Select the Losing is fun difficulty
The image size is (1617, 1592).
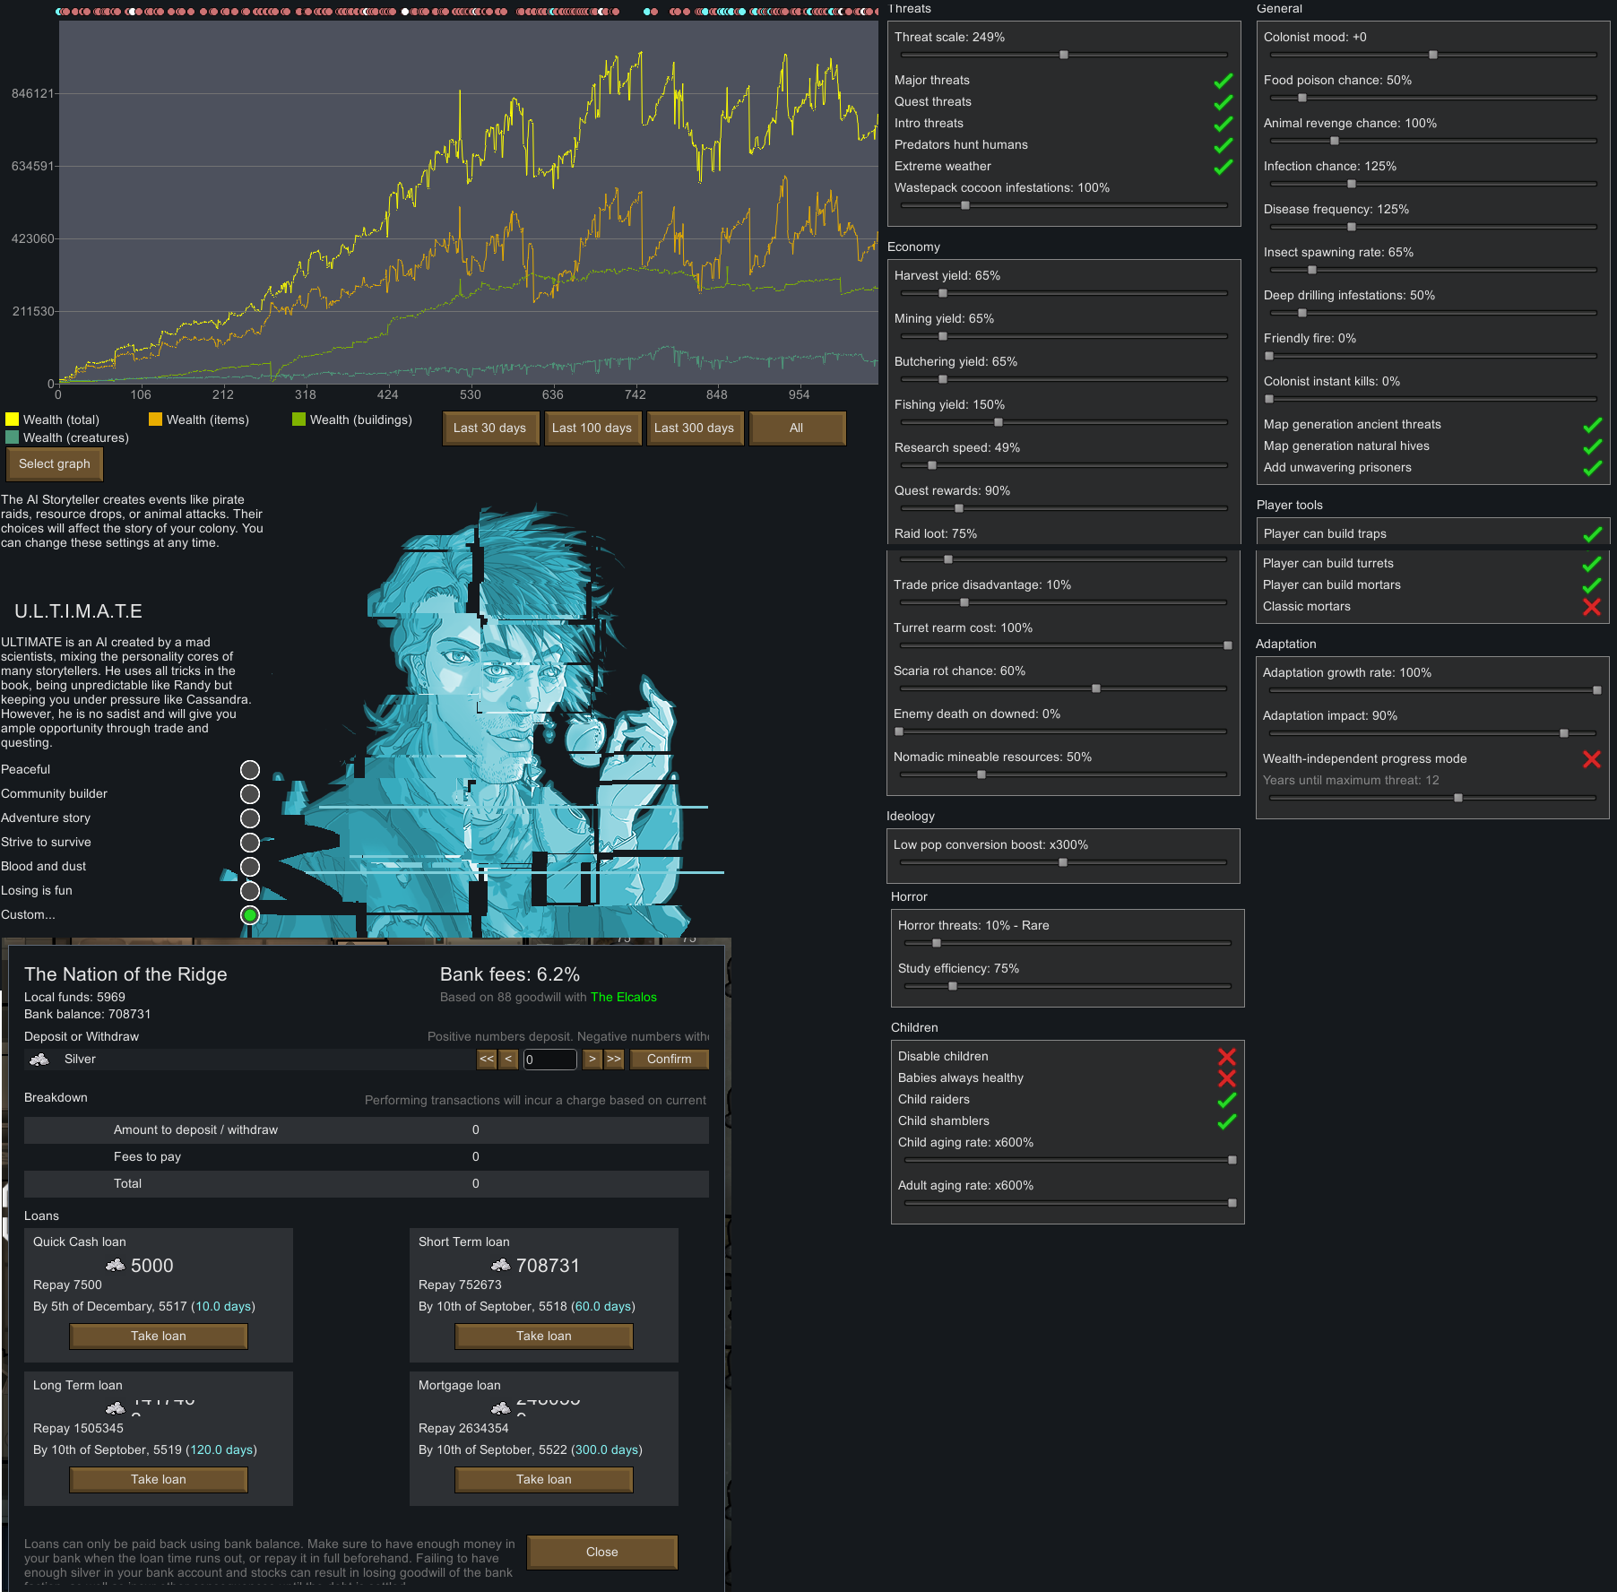pos(250,891)
